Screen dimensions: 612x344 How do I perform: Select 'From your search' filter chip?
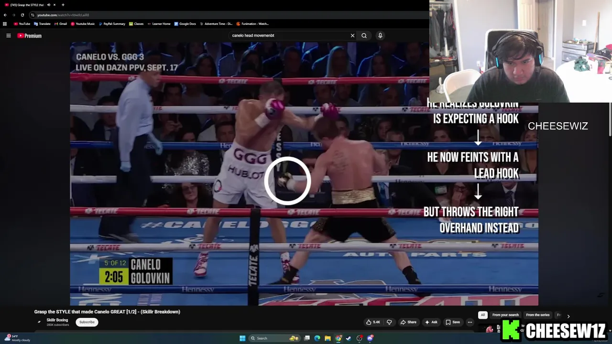coord(505,315)
